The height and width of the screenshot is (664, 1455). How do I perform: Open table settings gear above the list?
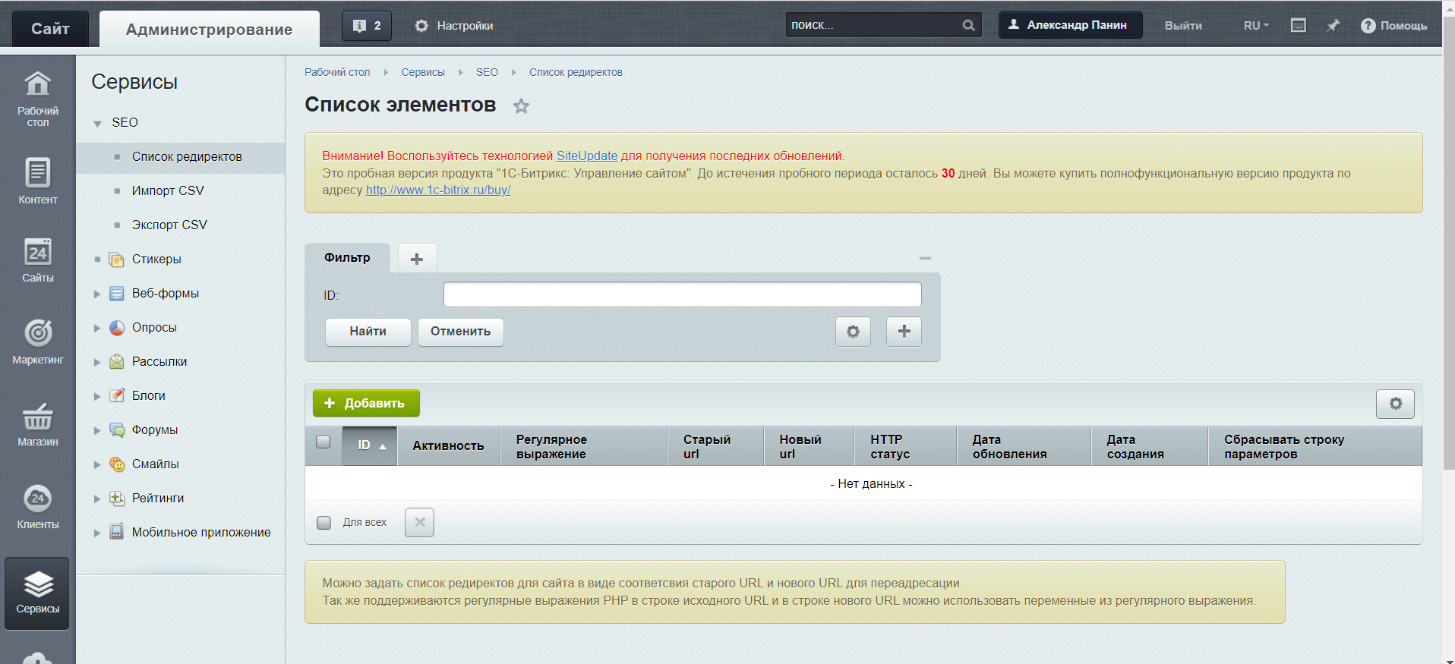[1395, 404]
